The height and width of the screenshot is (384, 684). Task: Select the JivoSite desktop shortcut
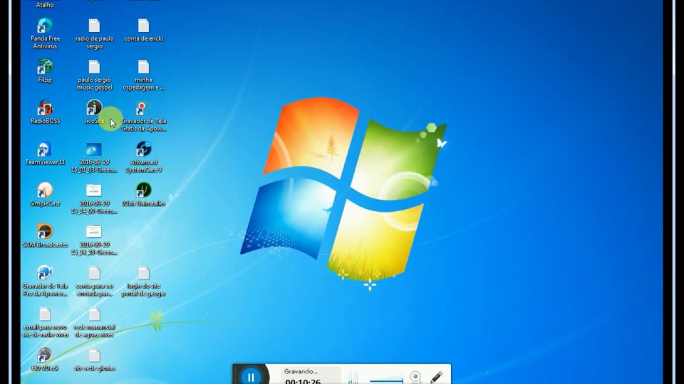pyautogui.click(x=94, y=112)
